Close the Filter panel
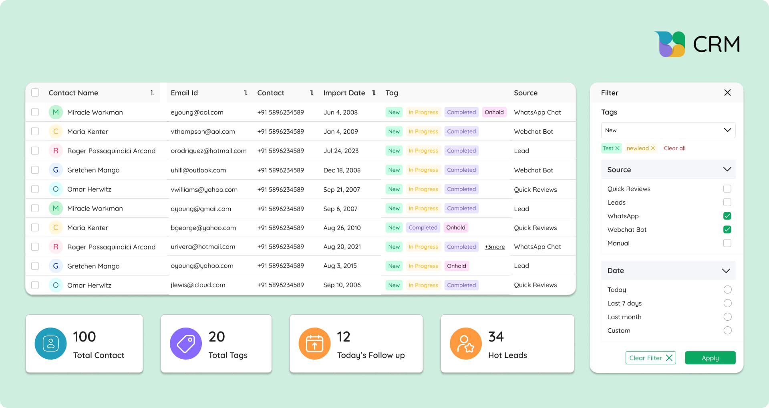 728,92
